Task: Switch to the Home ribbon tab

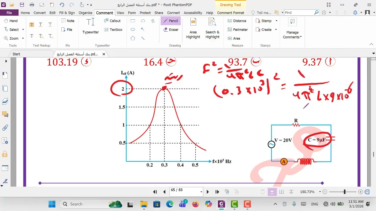Action: coord(25,13)
